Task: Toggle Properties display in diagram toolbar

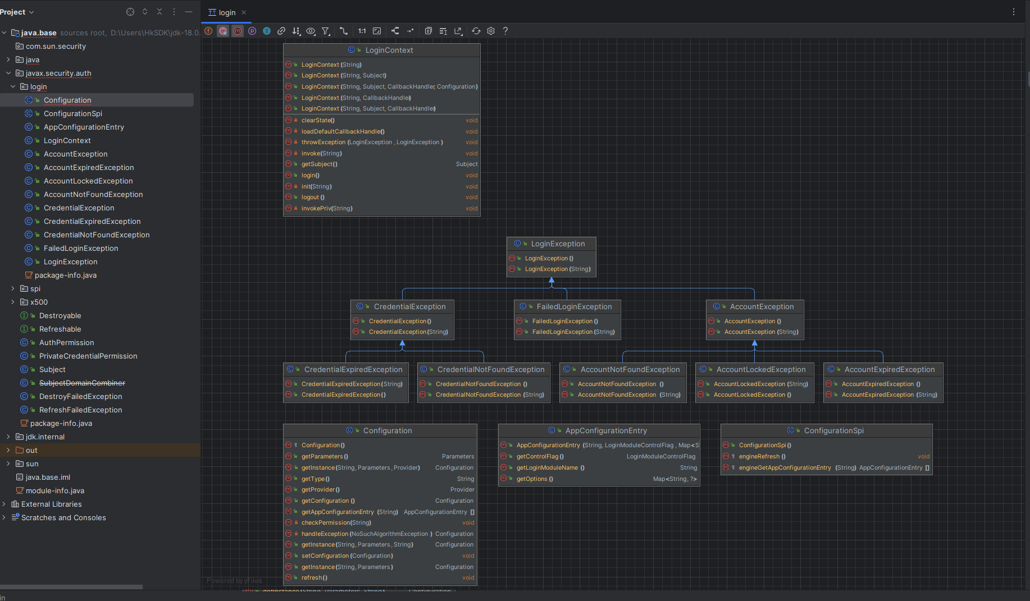Action: (252, 31)
